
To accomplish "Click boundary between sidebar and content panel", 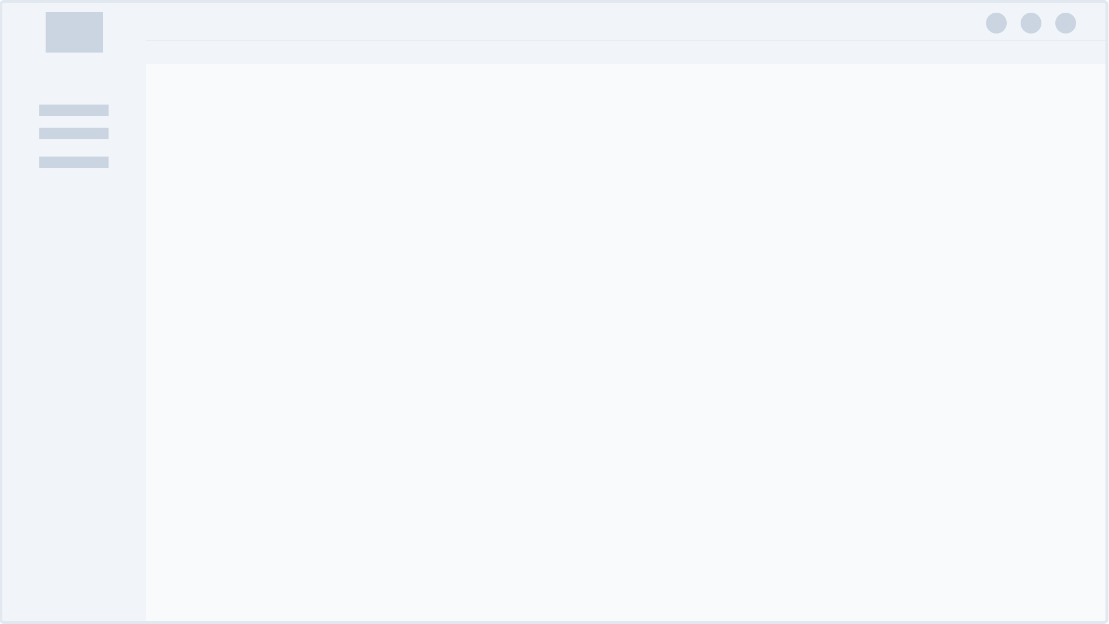I will 146,343.
